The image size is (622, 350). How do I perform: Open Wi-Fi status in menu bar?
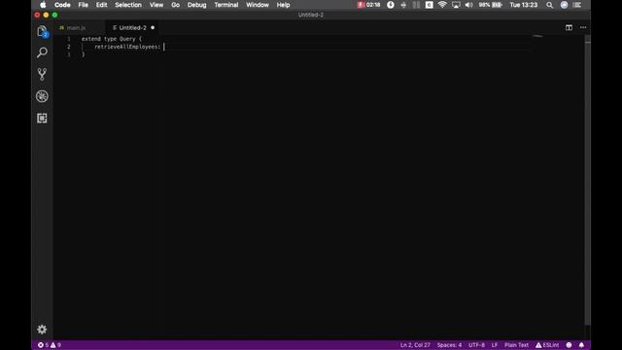442,5
